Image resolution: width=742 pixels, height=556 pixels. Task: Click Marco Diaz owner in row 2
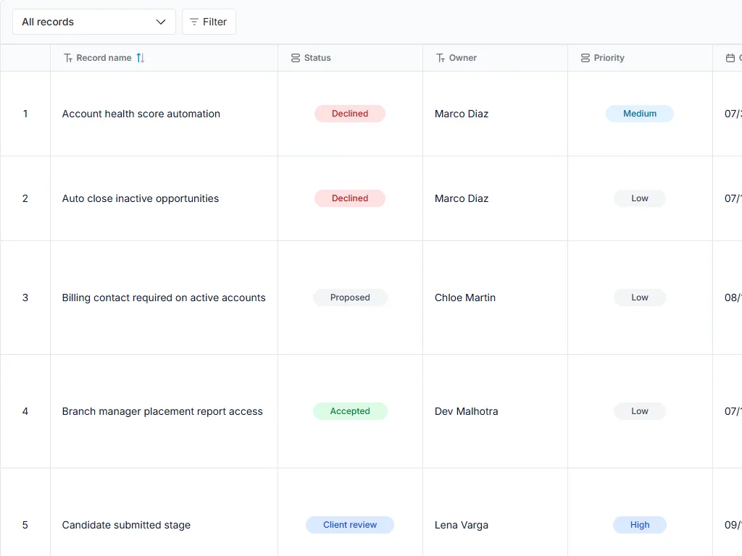(462, 198)
